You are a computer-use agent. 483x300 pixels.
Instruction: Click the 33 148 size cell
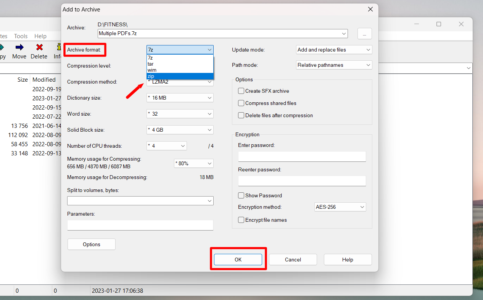(19, 153)
